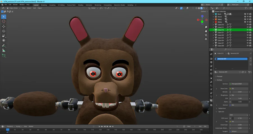Switch to the Geometry Nodes workspace tab

pyautogui.click(x=119, y=5)
